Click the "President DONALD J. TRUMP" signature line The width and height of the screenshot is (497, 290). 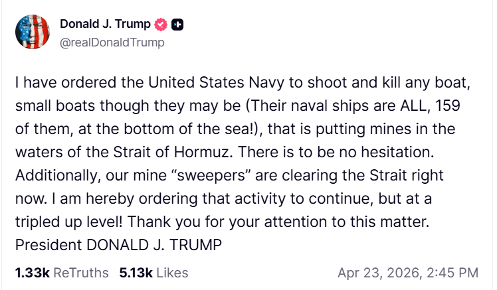118,245
